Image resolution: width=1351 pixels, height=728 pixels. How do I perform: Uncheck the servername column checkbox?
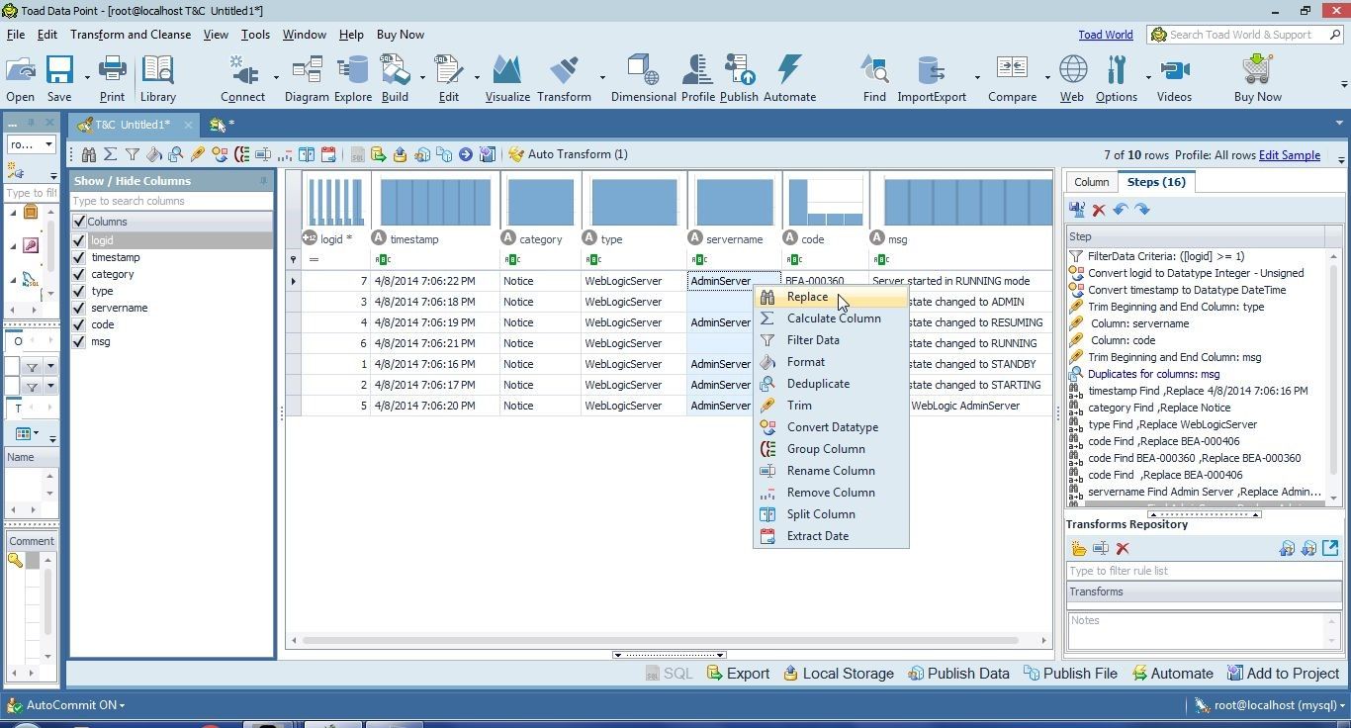tap(79, 308)
